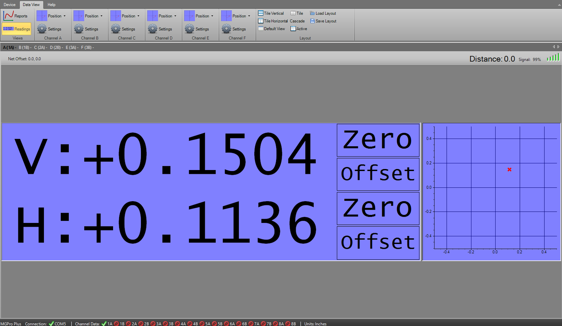Switch to the B (1B) channel tab

click(25, 47)
